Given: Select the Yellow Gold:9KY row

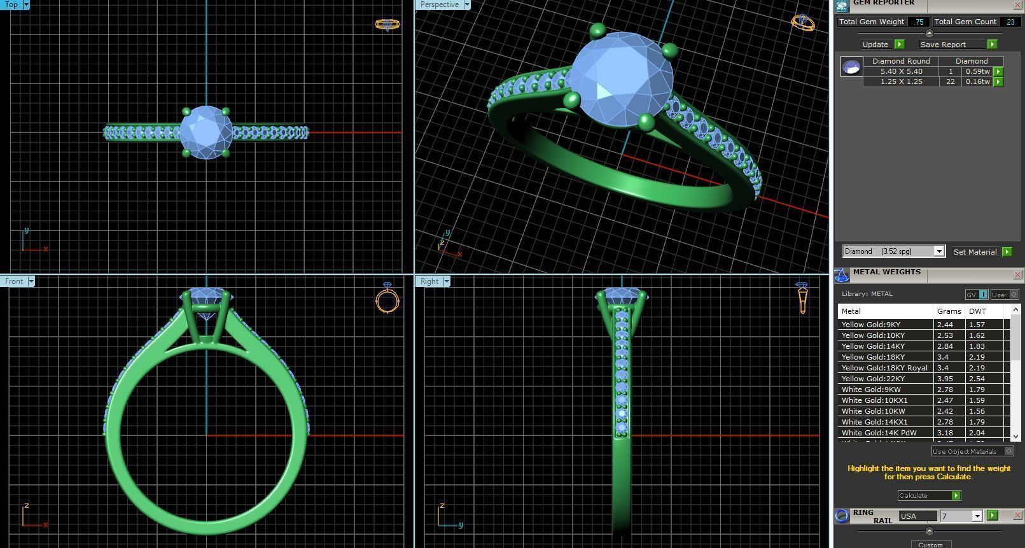Looking at the screenshot, I should pyautogui.click(x=924, y=325).
